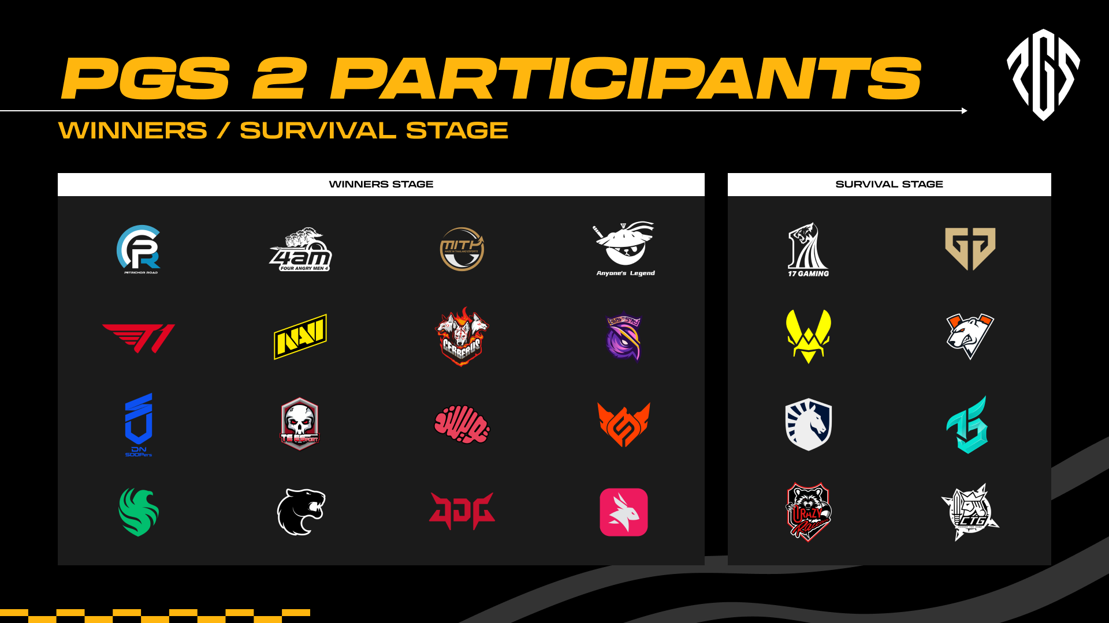The width and height of the screenshot is (1109, 623).
Task: Click the Survival Stage header
Action: (x=890, y=185)
